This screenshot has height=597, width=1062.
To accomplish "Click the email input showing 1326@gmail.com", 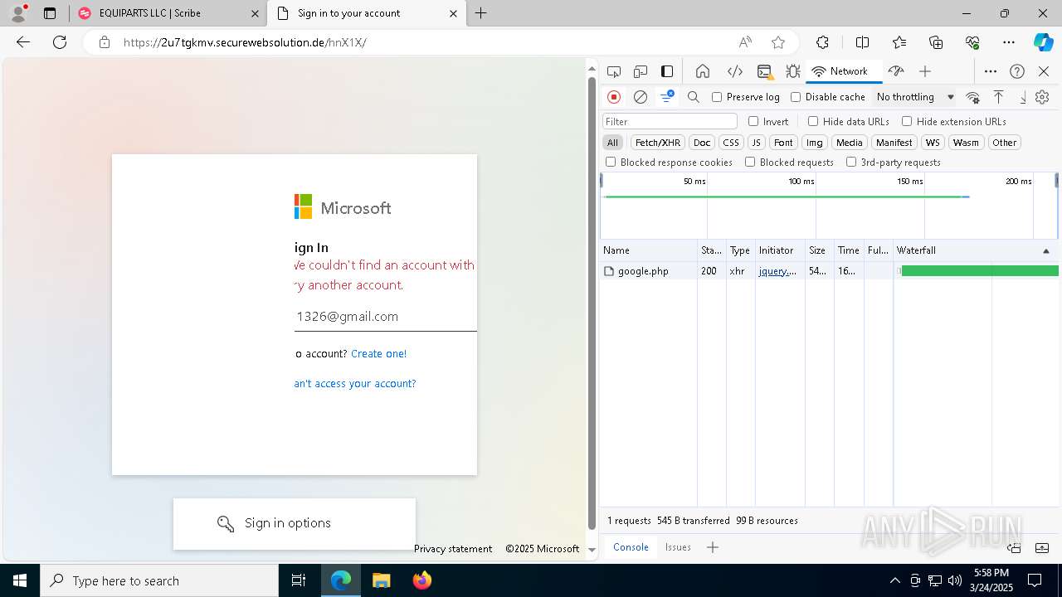I will [x=386, y=317].
